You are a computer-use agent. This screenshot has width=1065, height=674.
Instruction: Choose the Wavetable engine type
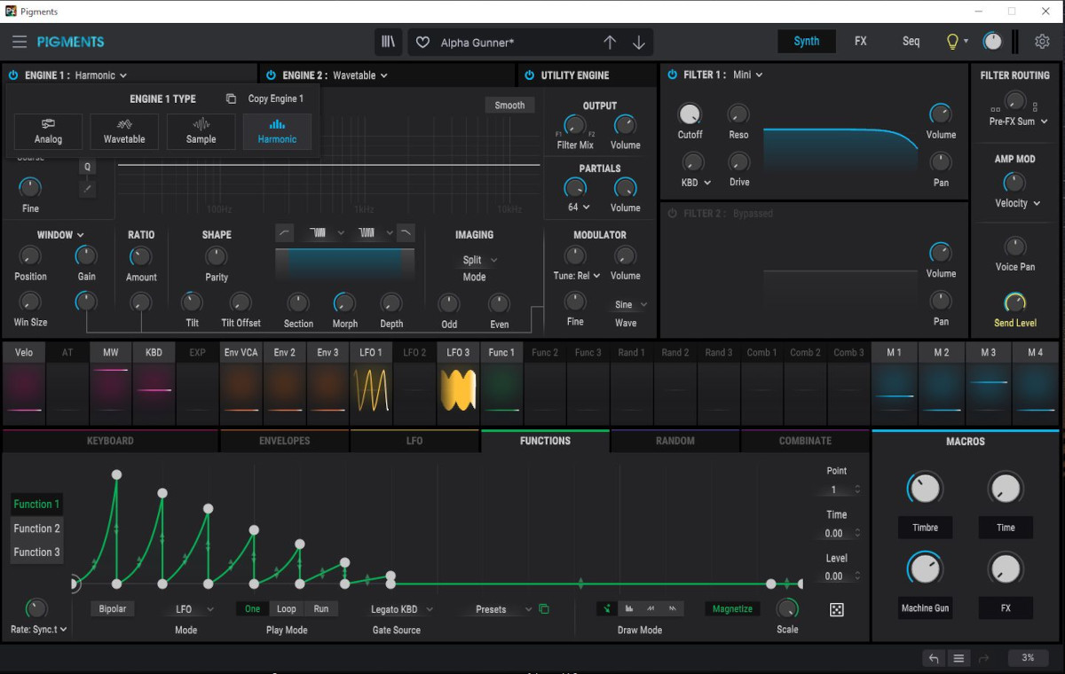(x=124, y=131)
